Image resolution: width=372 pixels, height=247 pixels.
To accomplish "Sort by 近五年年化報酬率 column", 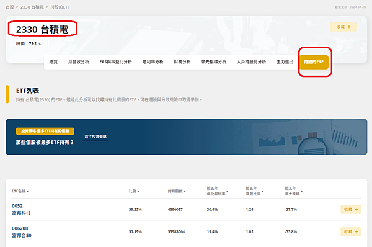I will (x=218, y=191).
